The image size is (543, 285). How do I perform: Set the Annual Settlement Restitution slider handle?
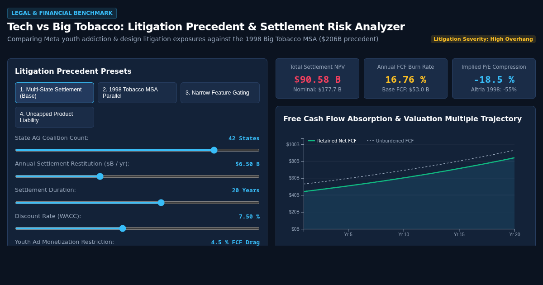(100, 176)
